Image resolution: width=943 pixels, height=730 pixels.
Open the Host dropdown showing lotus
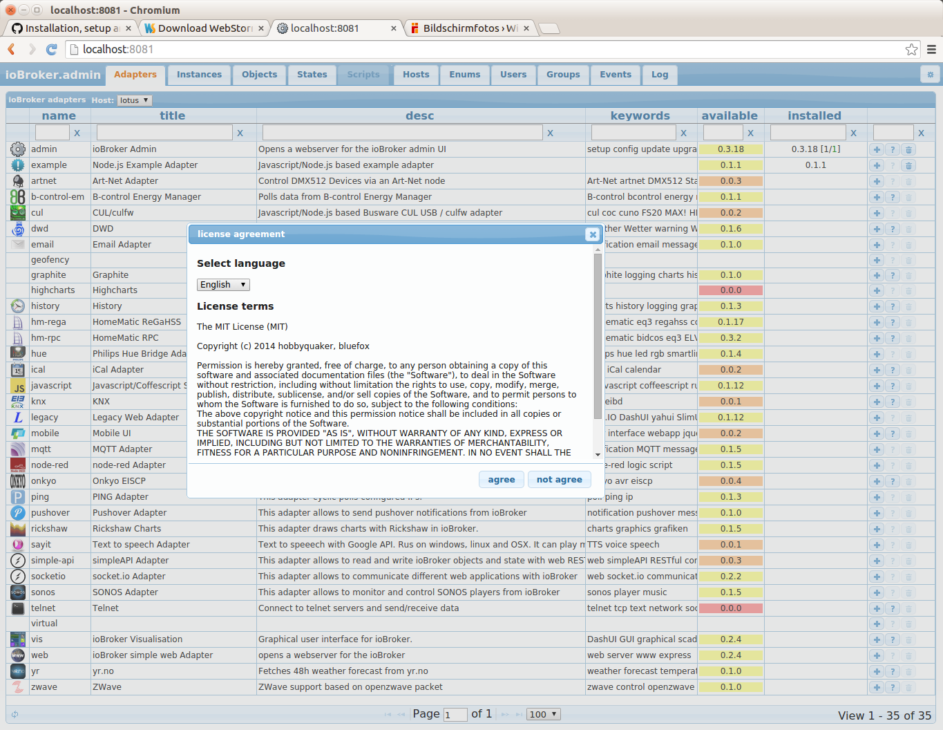point(134,100)
